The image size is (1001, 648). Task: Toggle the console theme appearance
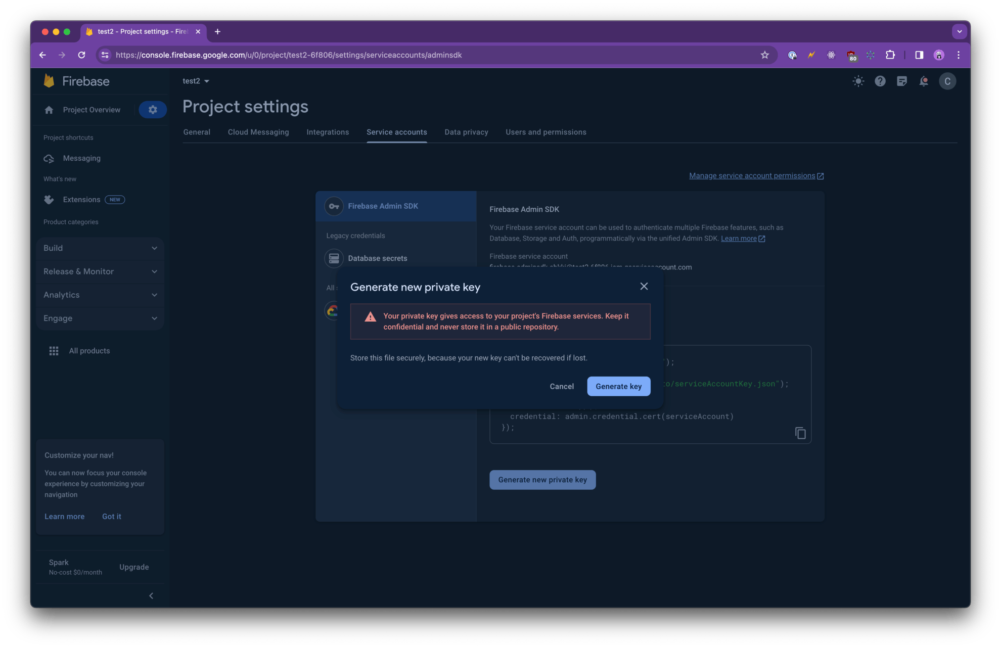pyautogui.click(x=858, y=81)
